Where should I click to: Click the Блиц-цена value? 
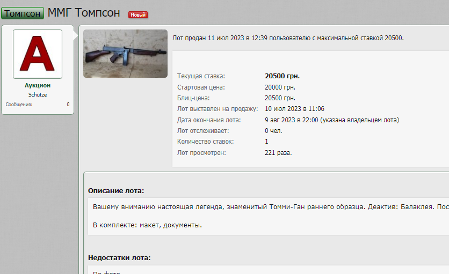[x=280, y=98]
